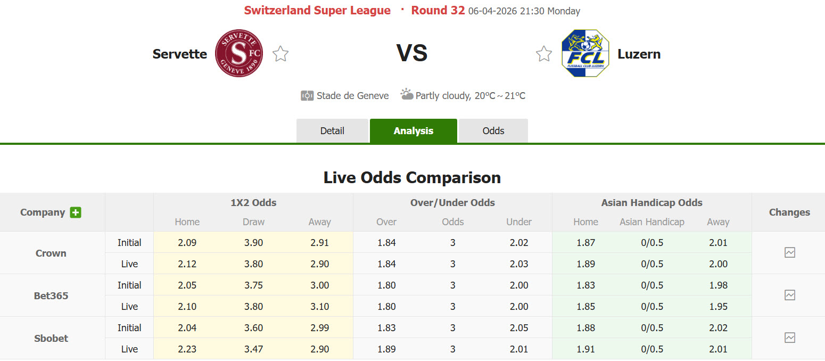Image resolution: width=825 pixels, height=361 pixels.
Task: Toggle the favorite star beside Luzern
Action: coord(543,53)
